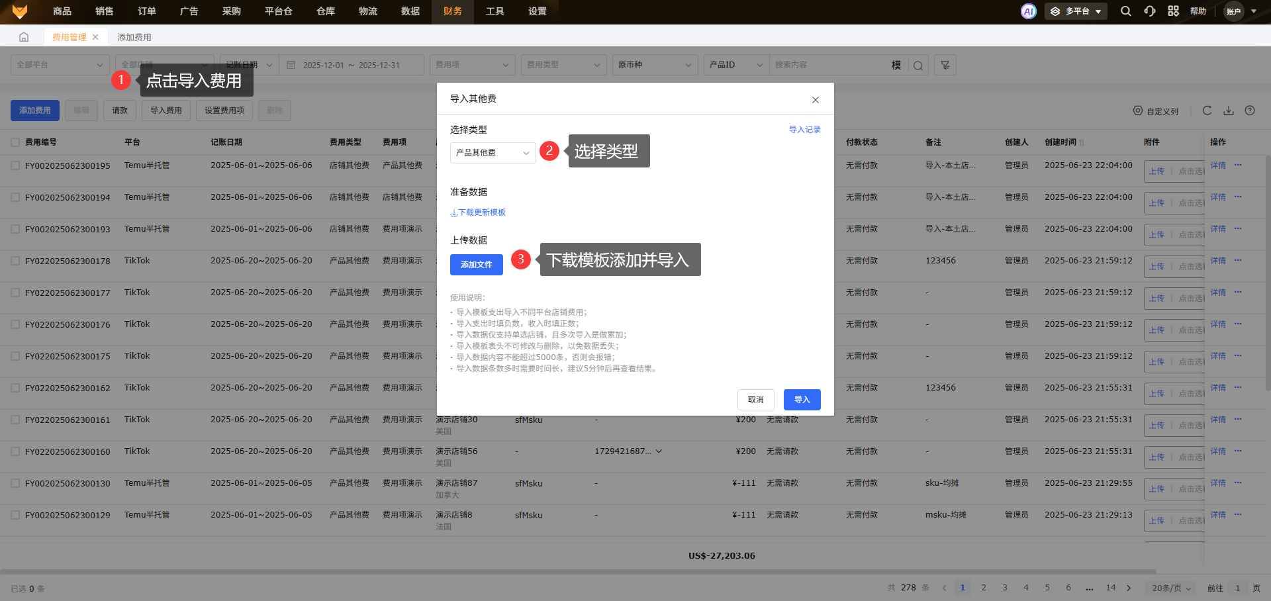Click the filter funnel icon
1271x601 pixels.
[945, 65]
